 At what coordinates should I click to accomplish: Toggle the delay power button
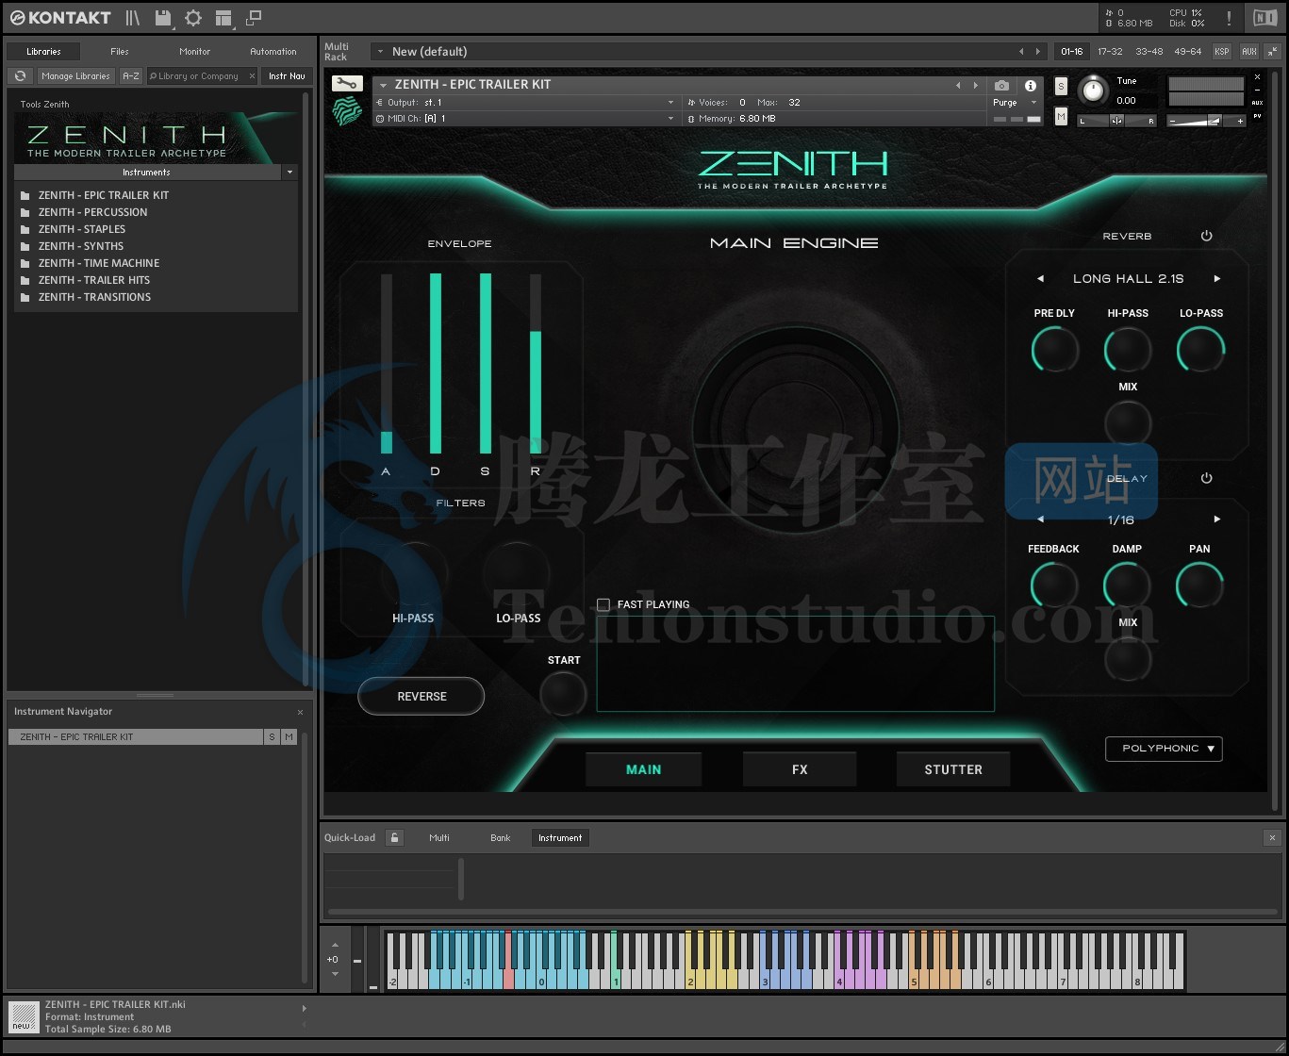pyautogui.click(x=1206, y=478)
